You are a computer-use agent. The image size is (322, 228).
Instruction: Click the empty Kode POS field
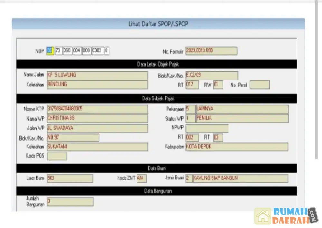coord(57,156)
